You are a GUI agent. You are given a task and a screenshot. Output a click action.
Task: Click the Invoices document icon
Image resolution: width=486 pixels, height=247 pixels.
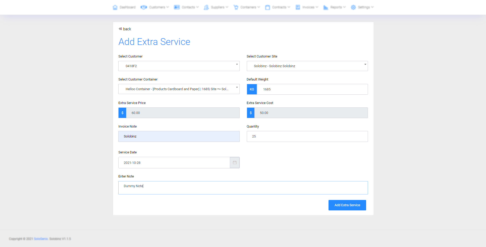[298, 7]
